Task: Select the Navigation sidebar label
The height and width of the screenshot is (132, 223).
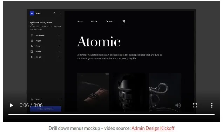Action: pyautogui.click(x=40, y=35)
